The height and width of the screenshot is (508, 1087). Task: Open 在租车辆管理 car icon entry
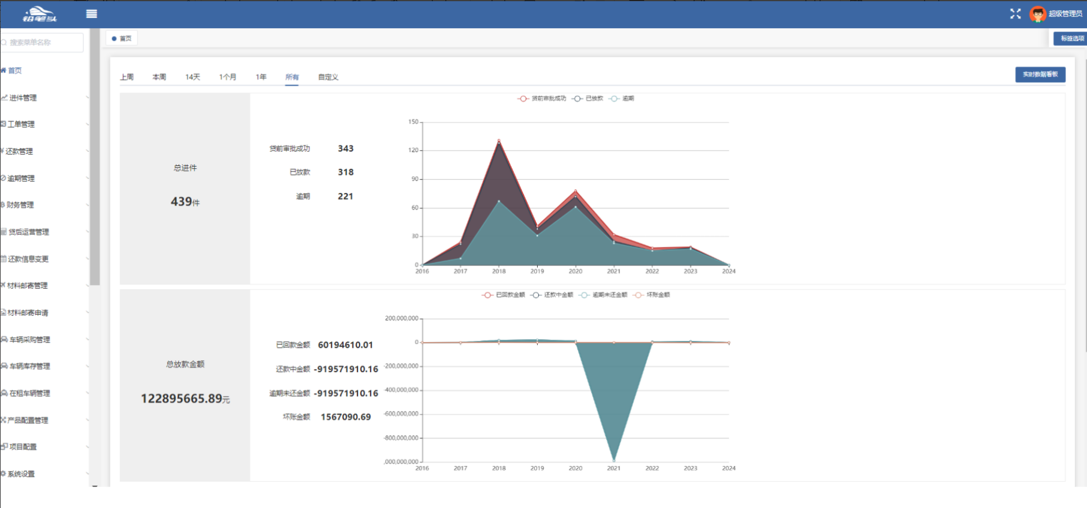coord(4,393)
